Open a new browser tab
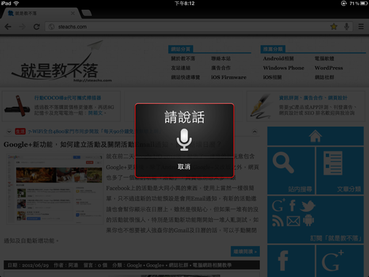 (x=86, y=13)
